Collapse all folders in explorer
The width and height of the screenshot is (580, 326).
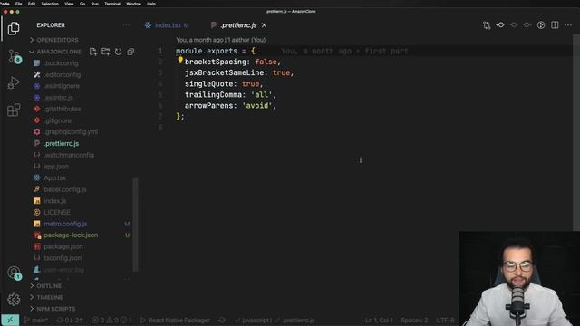[x=130, y=52]
